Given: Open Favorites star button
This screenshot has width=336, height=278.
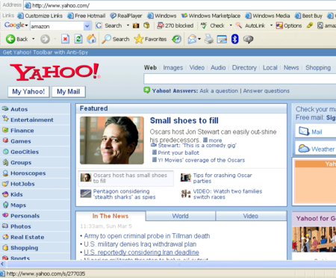Looking at the screenshot, I should 150,39.
